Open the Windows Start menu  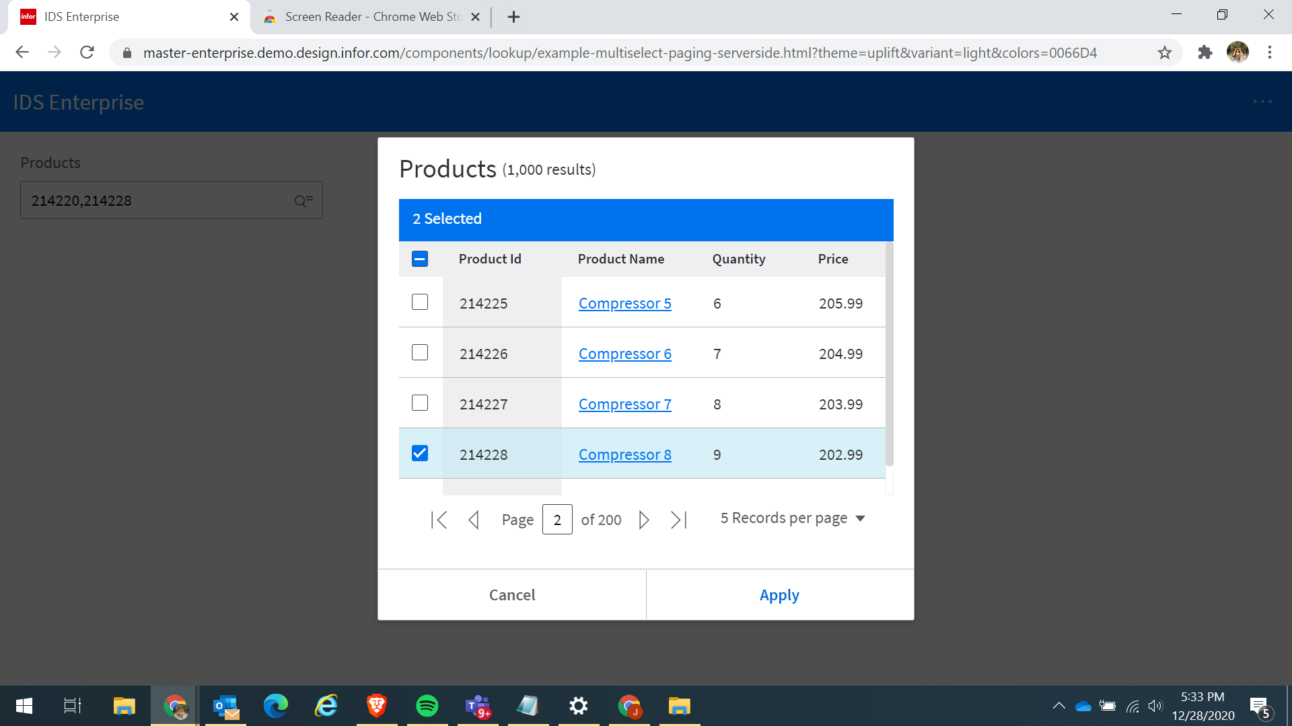tap(24, 706)
